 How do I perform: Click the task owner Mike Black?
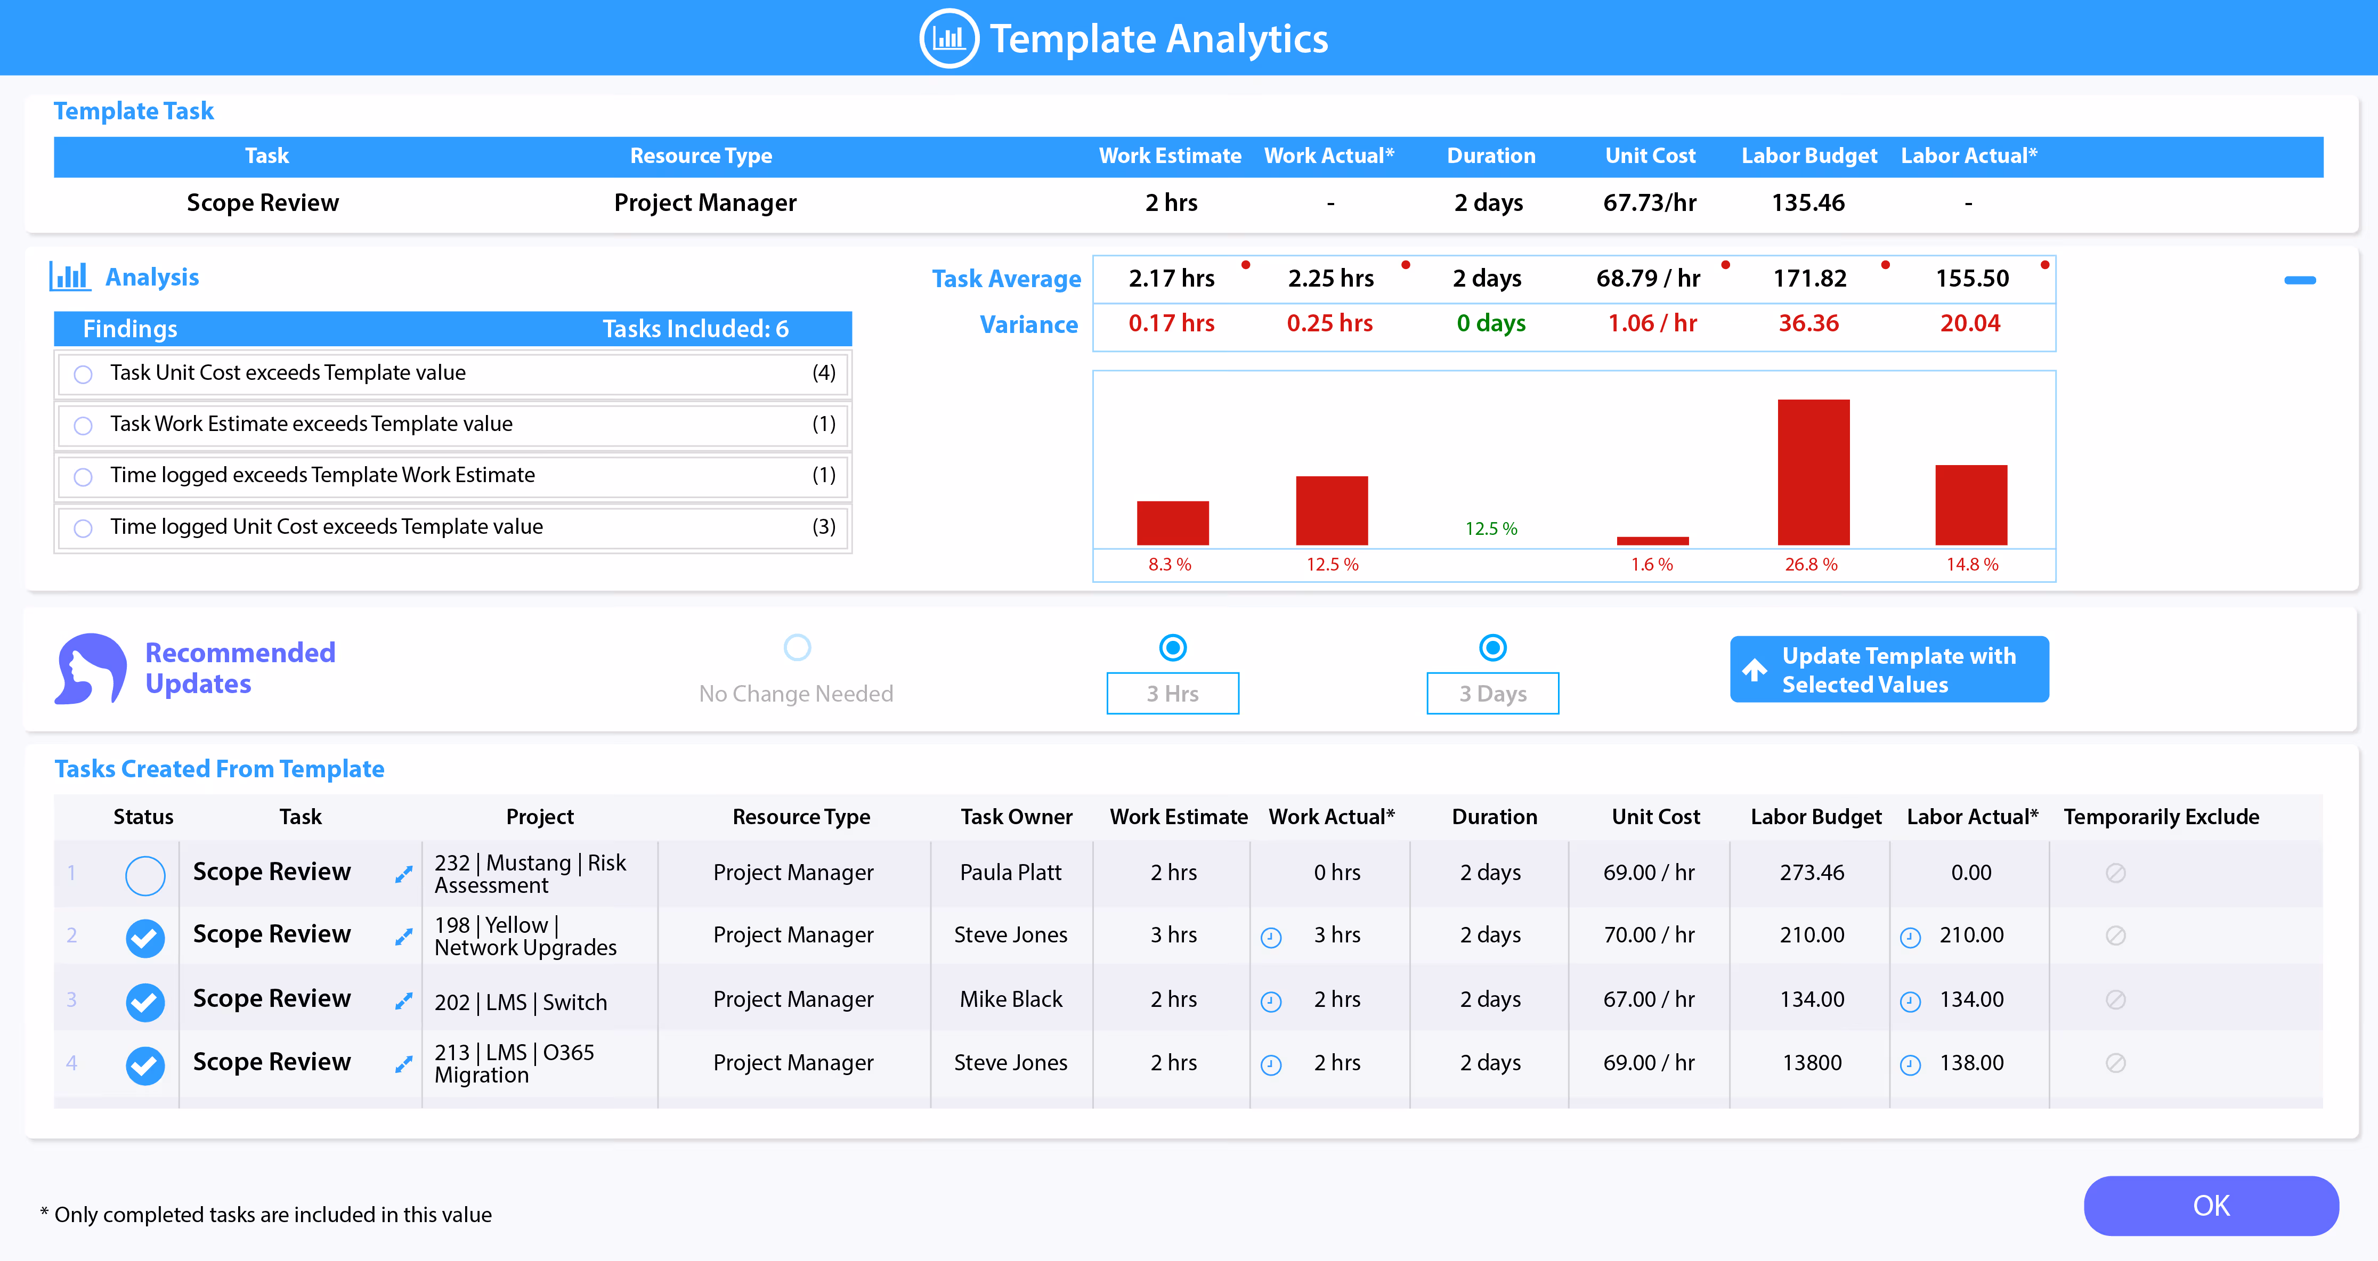pyautogui.click(x=1011, y=999)
